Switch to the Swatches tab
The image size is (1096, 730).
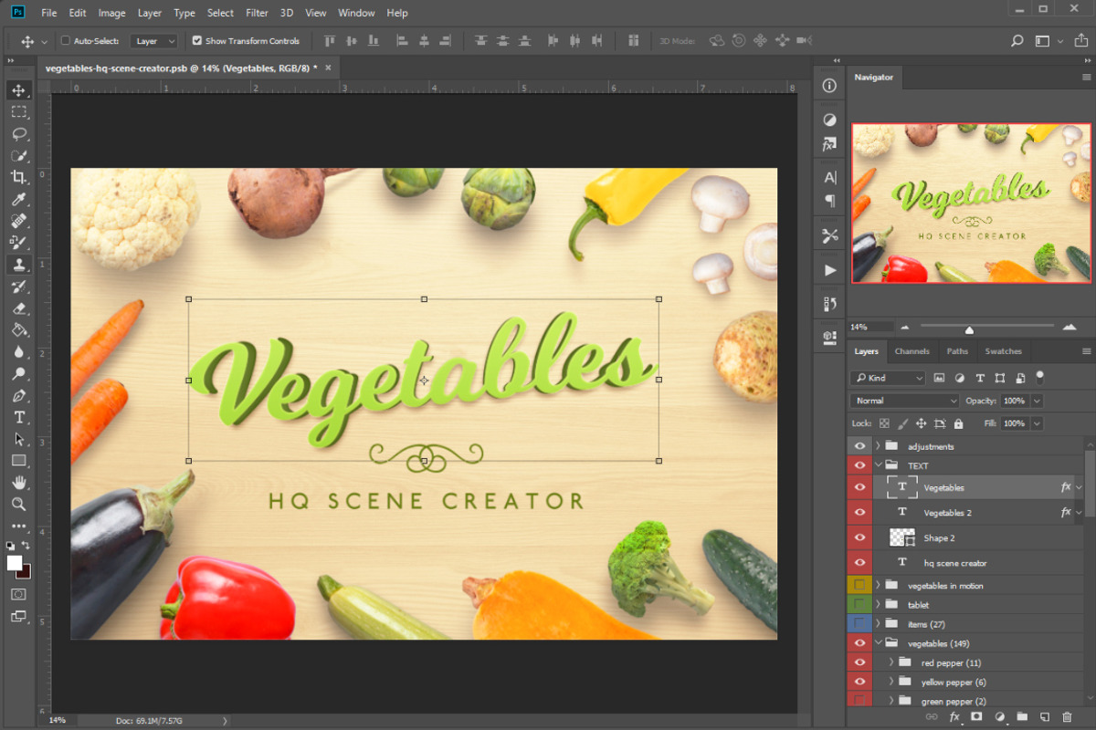1003,351
